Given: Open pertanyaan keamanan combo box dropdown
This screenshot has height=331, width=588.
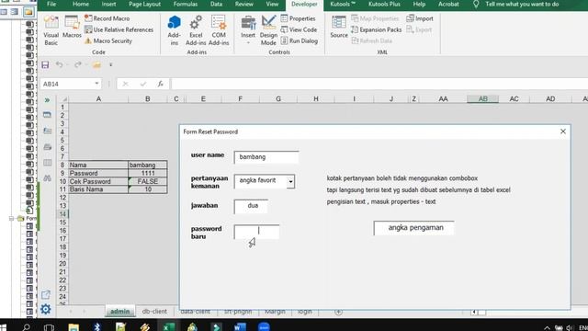Looking at the screenshot, I should tap(290, 182).
